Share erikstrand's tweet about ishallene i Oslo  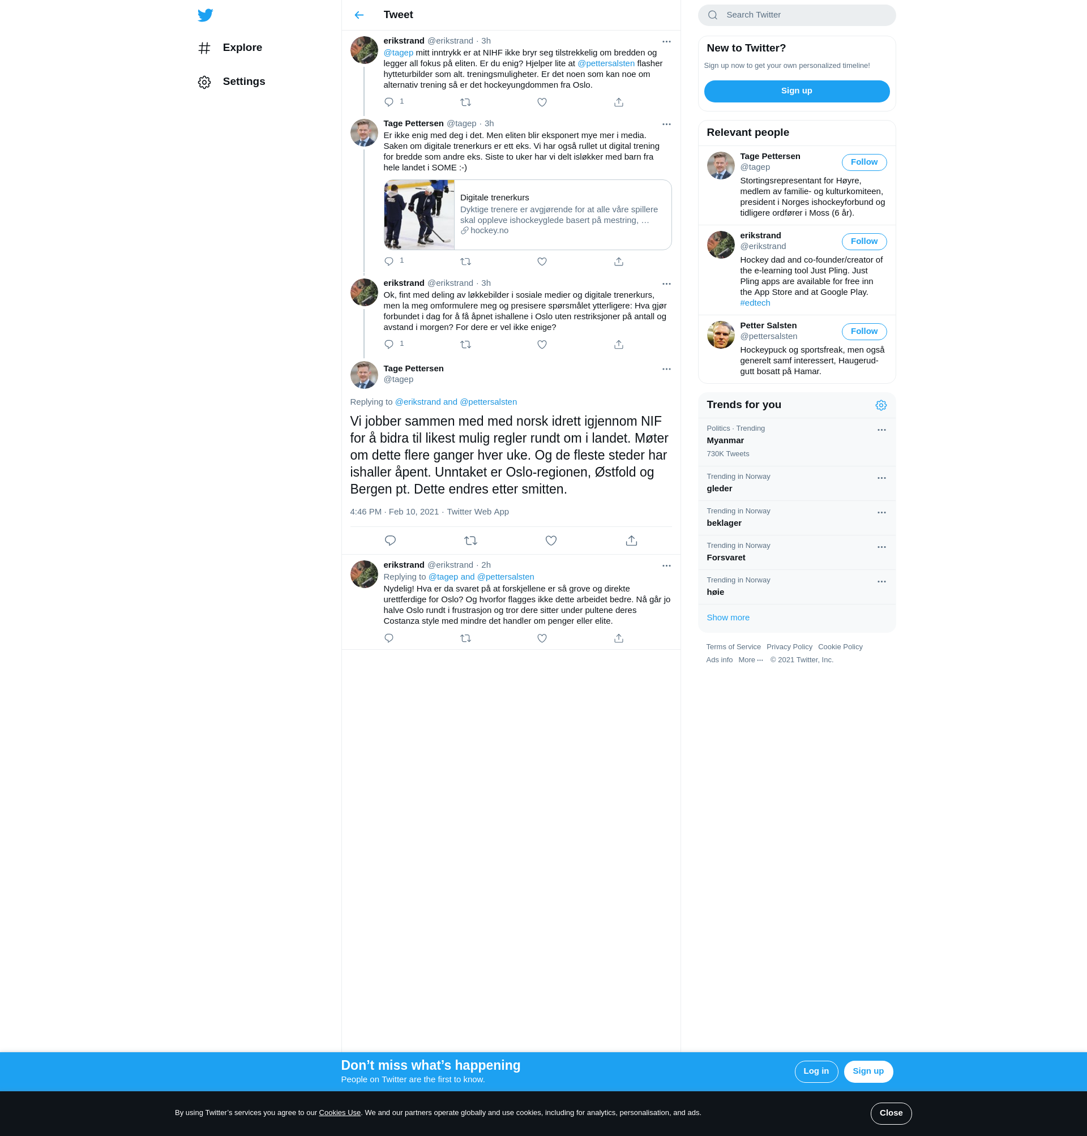pos(619,344)
